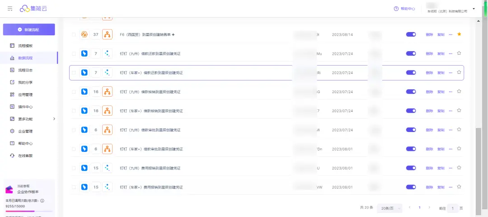Click the DingTalk icon for 钉钉（车家+）费用报销
This screenshot has height=217, width=488.
pyautogui.click(x=84, y=187)
